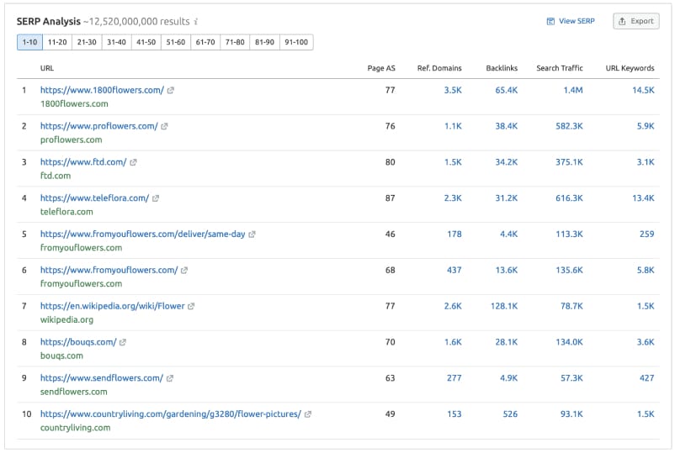
Task: Open the https://www.proflowers.com/ link
Action: pyautogui.click(x=99, y=126)
